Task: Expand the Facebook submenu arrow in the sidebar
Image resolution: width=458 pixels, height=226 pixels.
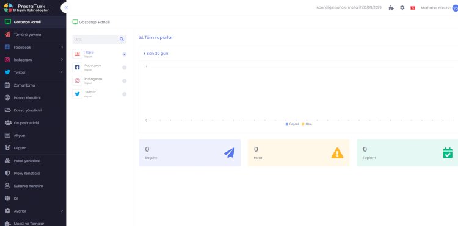Action: click(62, 47)
